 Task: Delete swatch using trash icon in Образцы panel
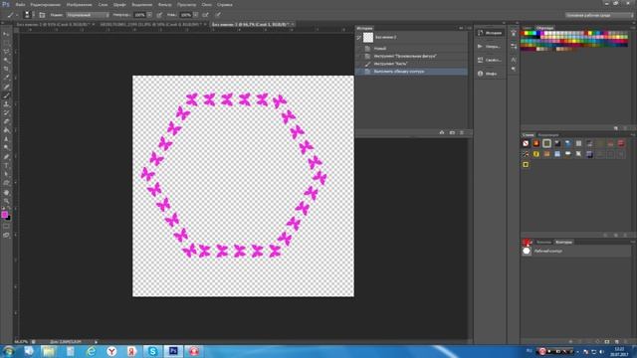coord(625,128)
